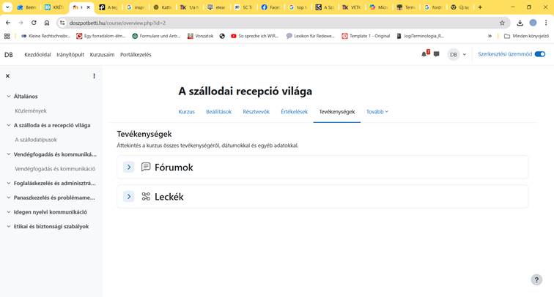Open Chrome three-dot menu
Screen dimensions: 554x297
tap(546, 23)
